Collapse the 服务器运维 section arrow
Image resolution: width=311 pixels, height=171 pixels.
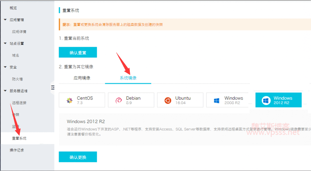click(x=5, y=91)
